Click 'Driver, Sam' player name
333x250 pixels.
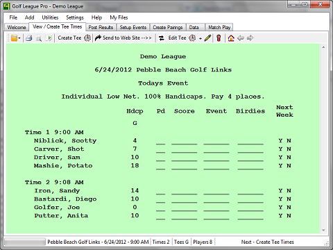pos(57,157)
